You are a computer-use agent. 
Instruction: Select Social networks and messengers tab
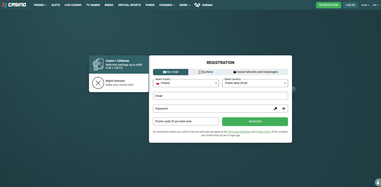click(x=255, y=72)
